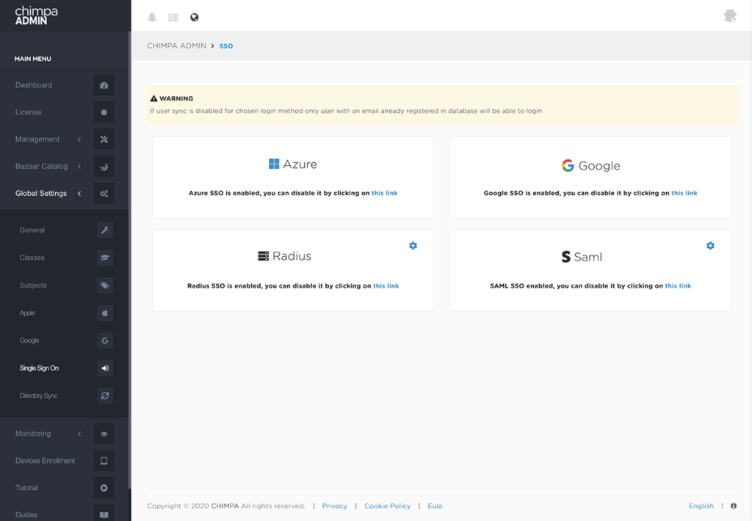Click the chimpa ADMIN logo
This screenshot has height=521, width=752.
(36, 15)
